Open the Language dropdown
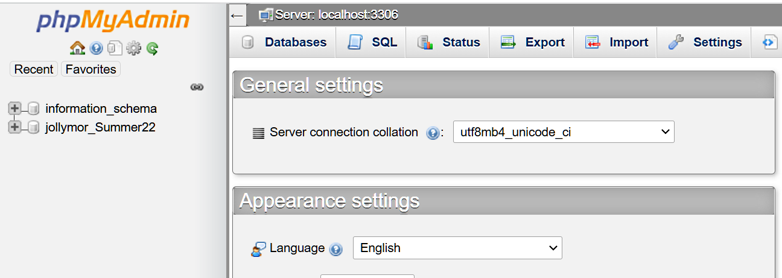 (x=457, y=248)
